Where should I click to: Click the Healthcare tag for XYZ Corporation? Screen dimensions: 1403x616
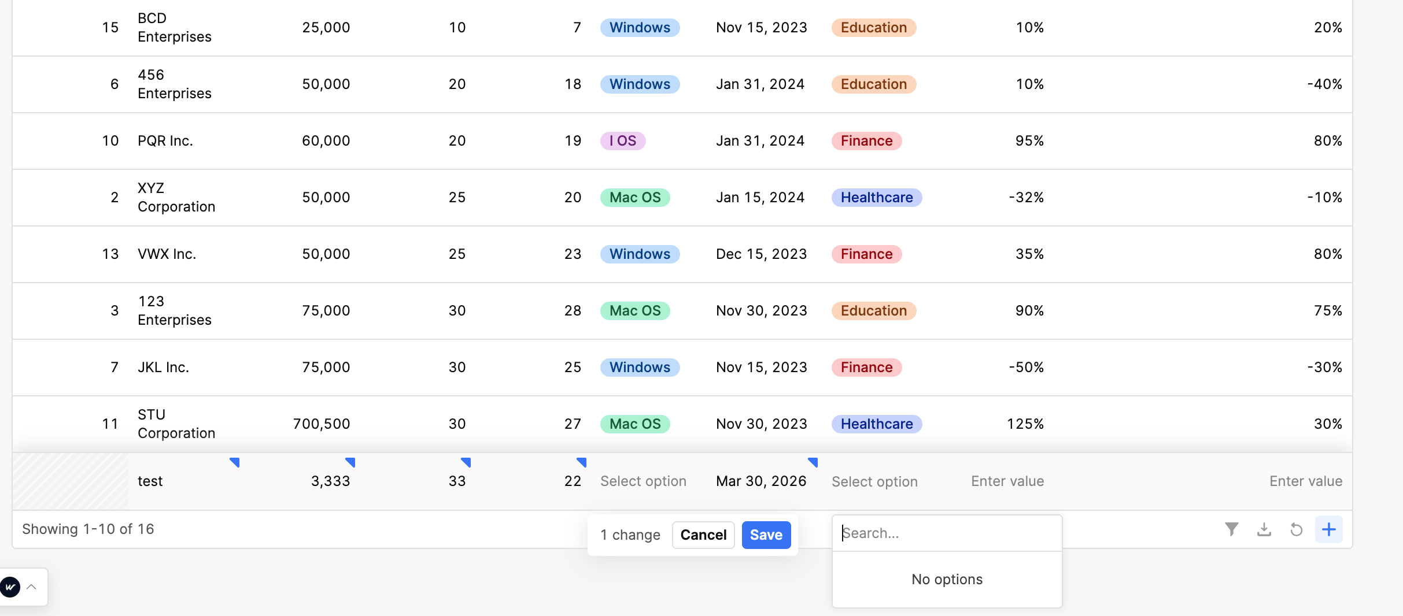pos(877,198)
